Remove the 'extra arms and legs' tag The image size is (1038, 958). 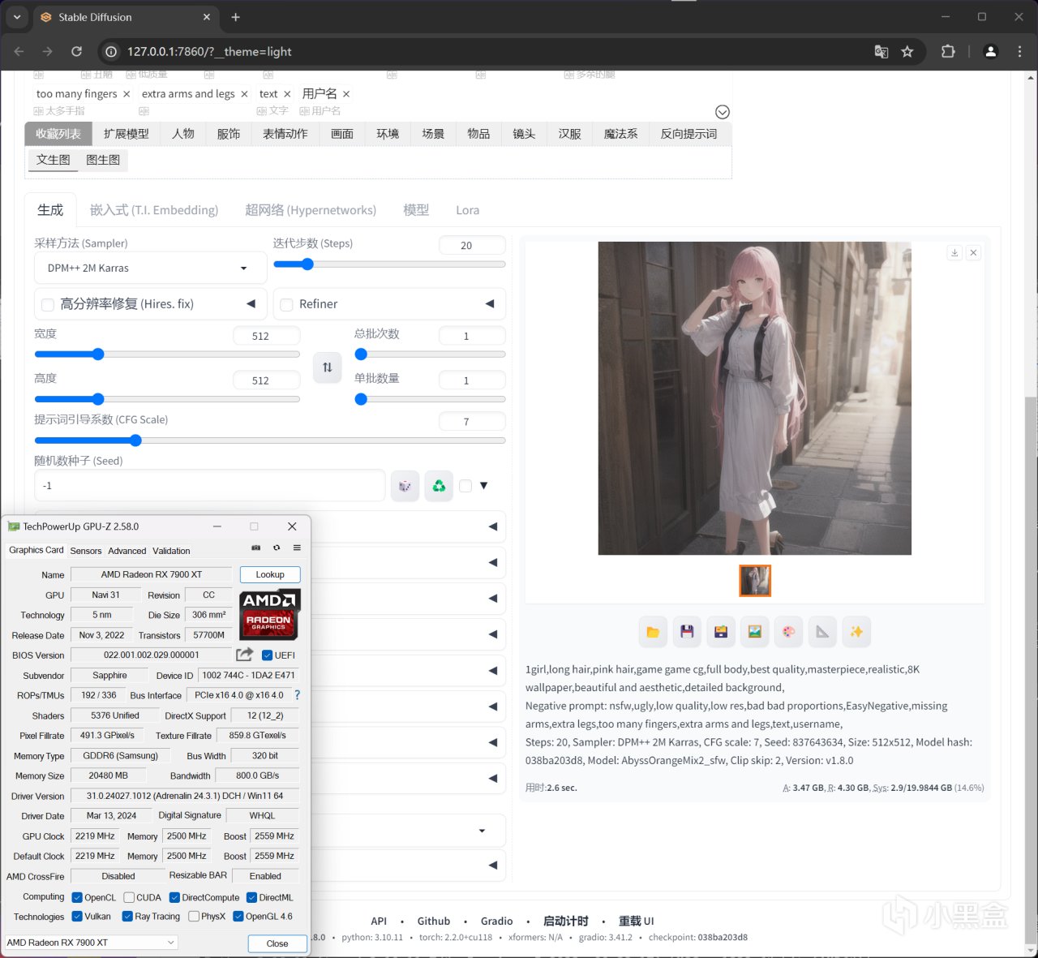(244, 94)
